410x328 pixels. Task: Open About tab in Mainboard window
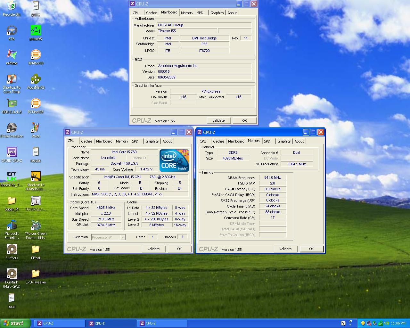coord(232,13)
